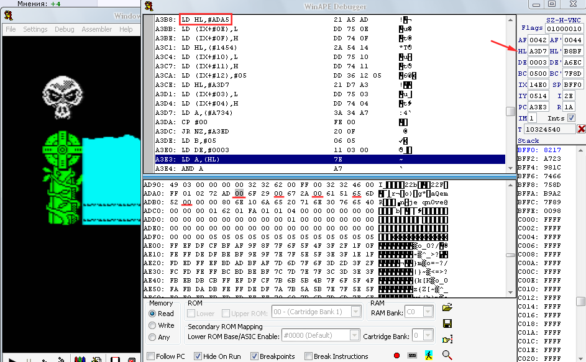586x362 pixels.
Task: Open the Settings menu
Action: 35,29
